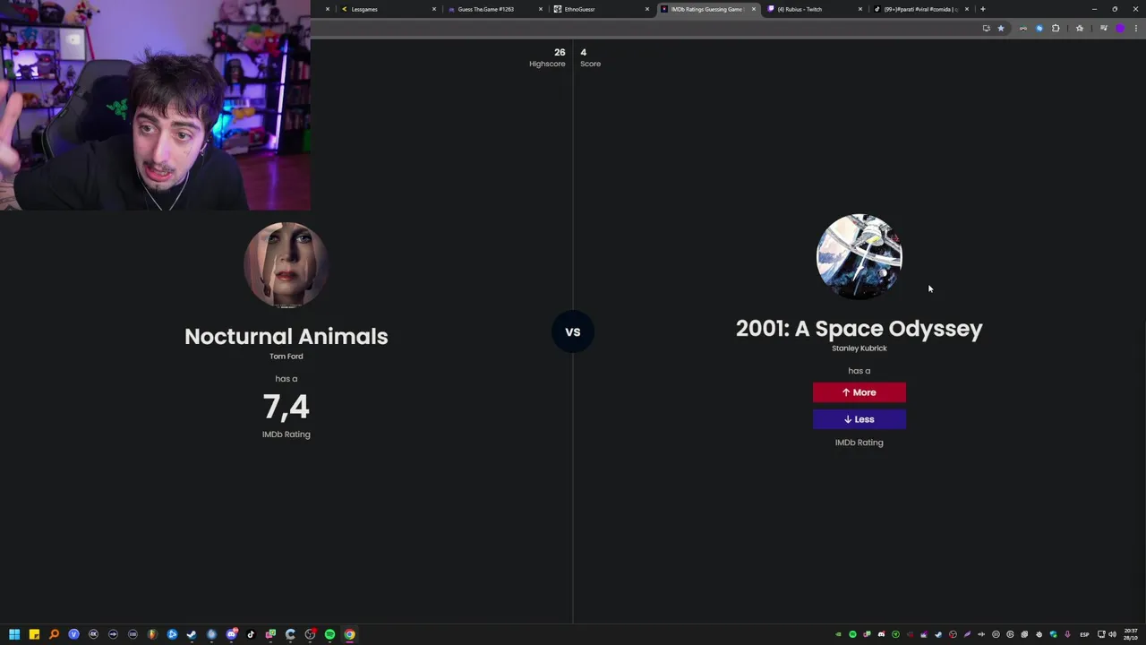Click the NVIDIA tray icon
1146x645 pixels.
838,634
